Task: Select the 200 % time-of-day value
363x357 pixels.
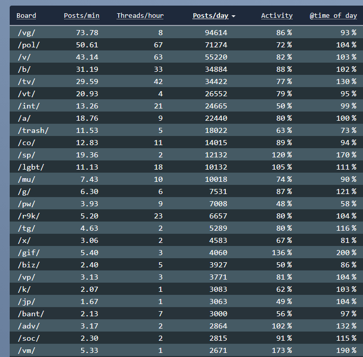Action: pyautogui.click(x=346, y=253)
